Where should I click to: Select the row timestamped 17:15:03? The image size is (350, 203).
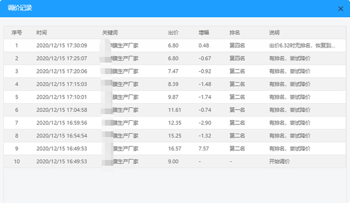tap(62, 84)
